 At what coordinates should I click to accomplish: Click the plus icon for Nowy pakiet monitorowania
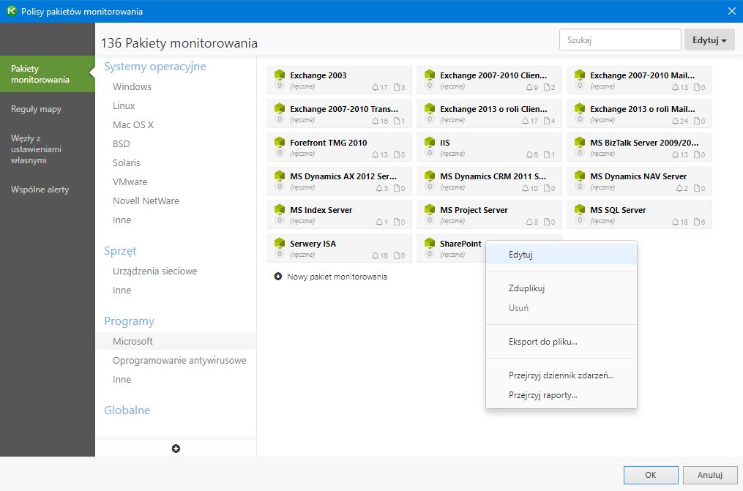point(278,277)
